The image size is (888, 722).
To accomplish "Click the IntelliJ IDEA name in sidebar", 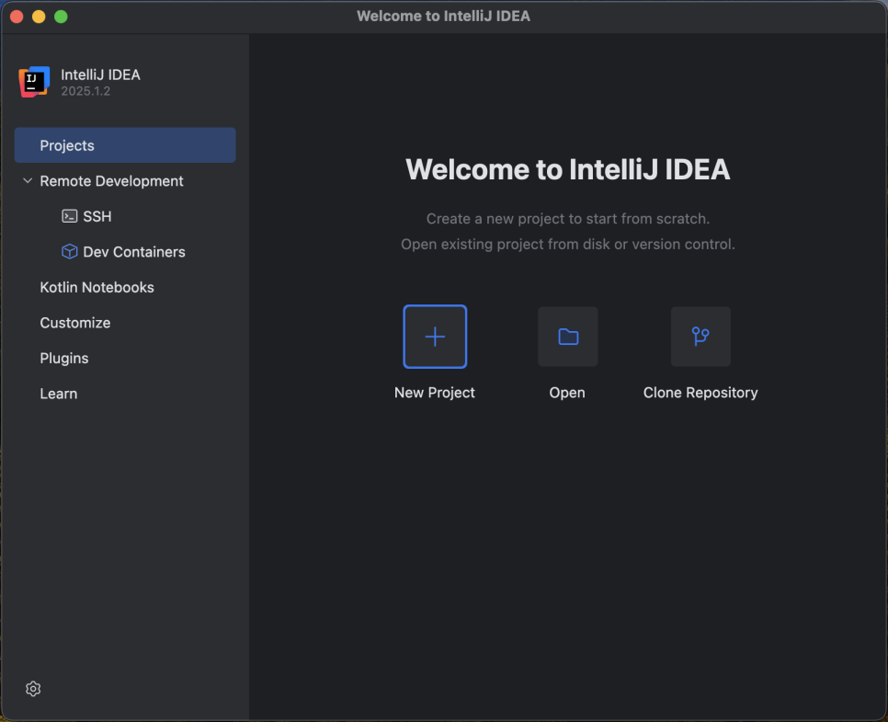I will [100, 74].
